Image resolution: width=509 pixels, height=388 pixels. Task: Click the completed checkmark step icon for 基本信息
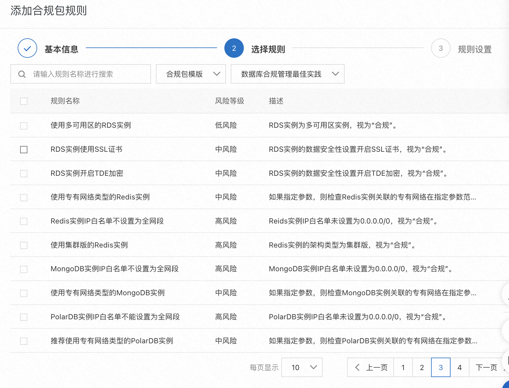point(27,48)
